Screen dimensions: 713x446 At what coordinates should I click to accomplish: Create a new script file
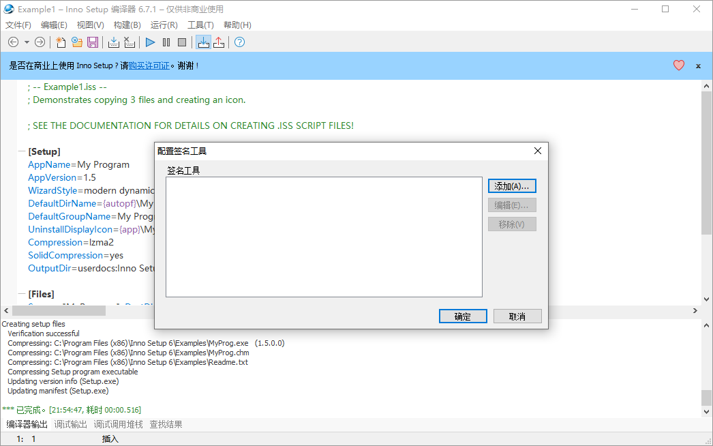[60, 42]
